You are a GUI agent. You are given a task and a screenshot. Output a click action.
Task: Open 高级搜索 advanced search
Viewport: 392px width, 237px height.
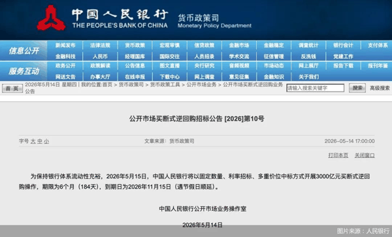coord(380,88)
